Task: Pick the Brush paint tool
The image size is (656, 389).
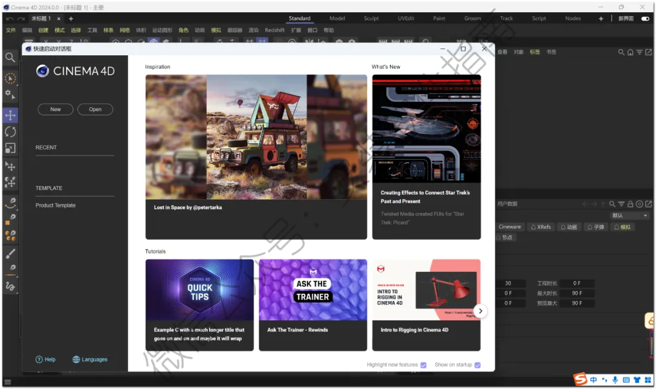Action: click(10, 254)
